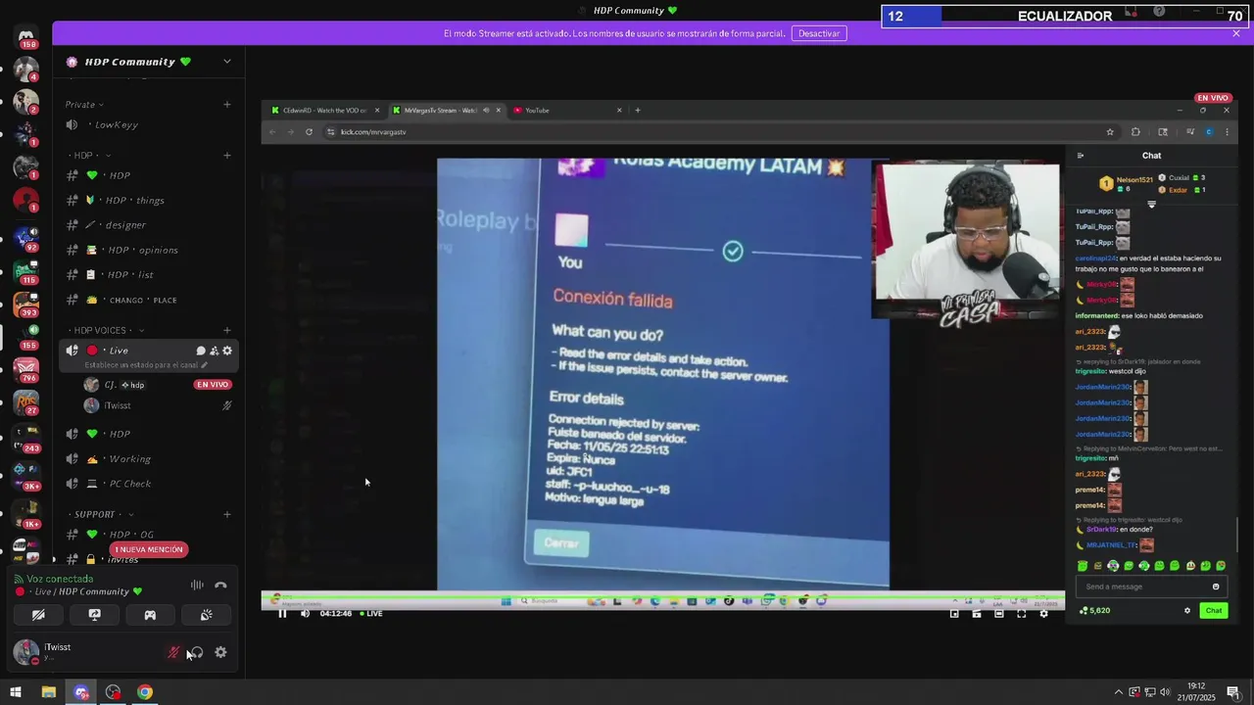This screenshot has height=705, width=1254.
Task: Pause the Kick stream playback
Action: coord(282,614)
